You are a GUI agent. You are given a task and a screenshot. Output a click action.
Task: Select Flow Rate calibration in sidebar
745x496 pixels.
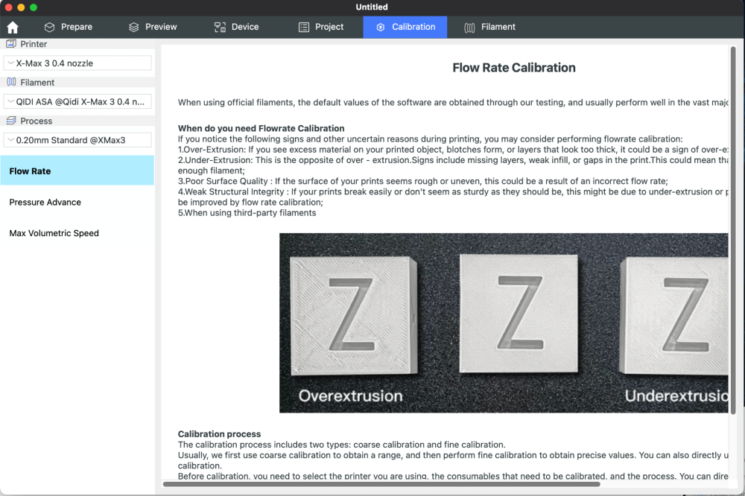[x=77, y=171]
